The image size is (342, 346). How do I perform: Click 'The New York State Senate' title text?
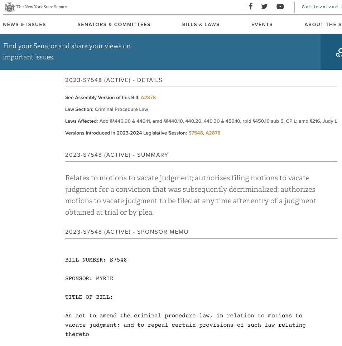click(42, 7)
